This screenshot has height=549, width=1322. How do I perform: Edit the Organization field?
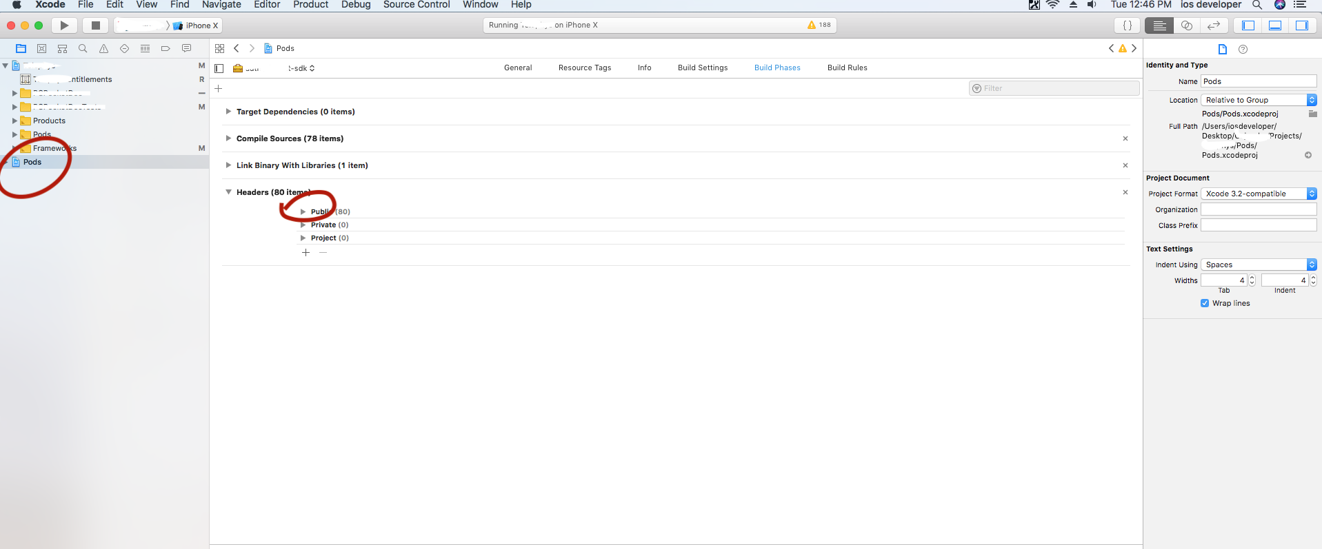tap(1259, 209)
